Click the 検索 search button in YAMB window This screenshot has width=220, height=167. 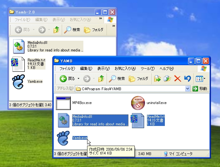117,79
